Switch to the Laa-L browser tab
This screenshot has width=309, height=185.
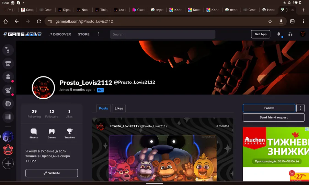tap(120, 10)
